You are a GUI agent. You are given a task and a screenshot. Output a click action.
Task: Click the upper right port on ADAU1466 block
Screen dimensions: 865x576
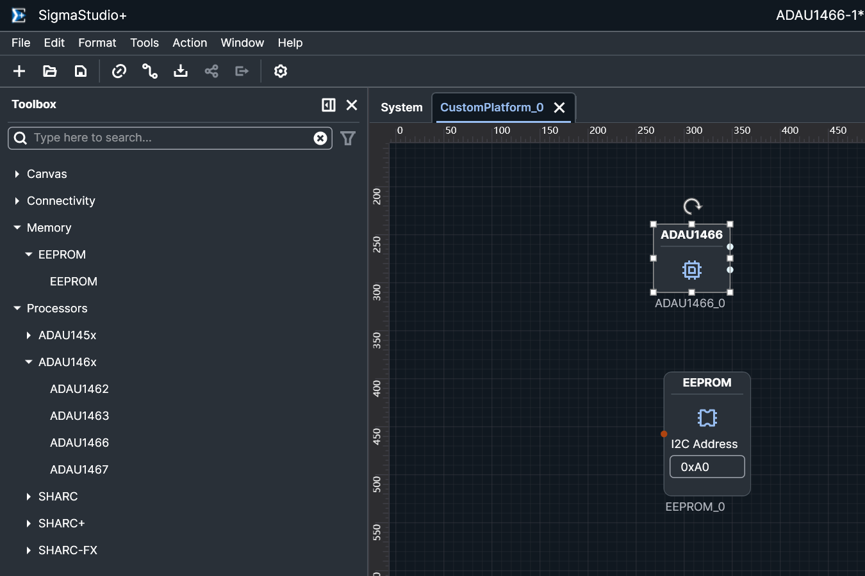[730, 247]
